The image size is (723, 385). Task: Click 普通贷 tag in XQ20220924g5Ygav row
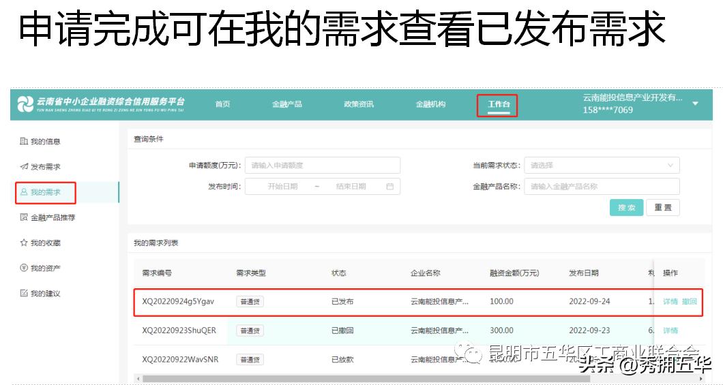tap(250, 302)
